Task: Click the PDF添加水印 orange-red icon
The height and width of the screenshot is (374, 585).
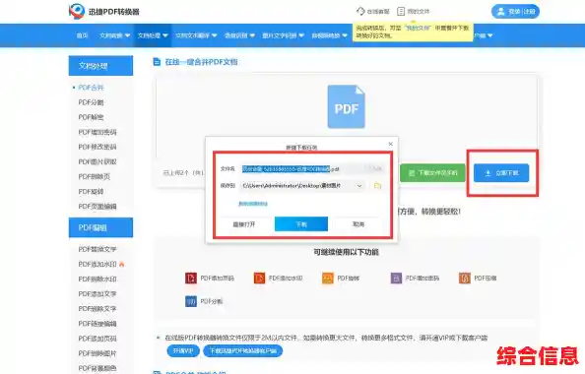Action: click(259, 279)
